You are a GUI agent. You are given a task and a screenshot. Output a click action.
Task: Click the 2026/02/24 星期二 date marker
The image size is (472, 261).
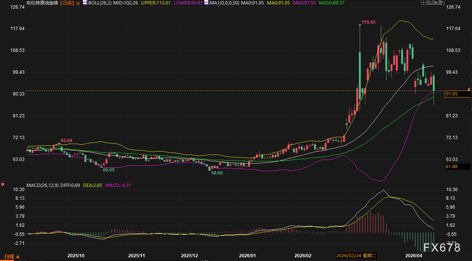coord(356,256)
